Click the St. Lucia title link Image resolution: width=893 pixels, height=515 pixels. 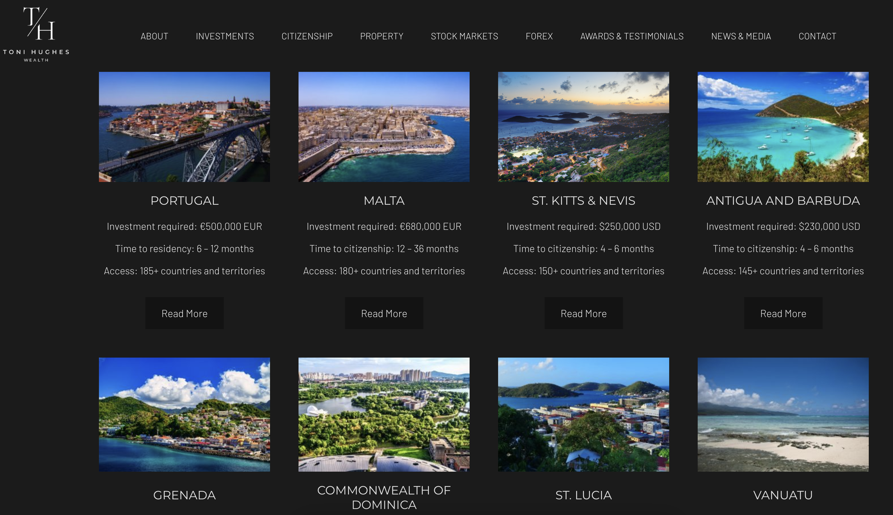pos(583,495)
